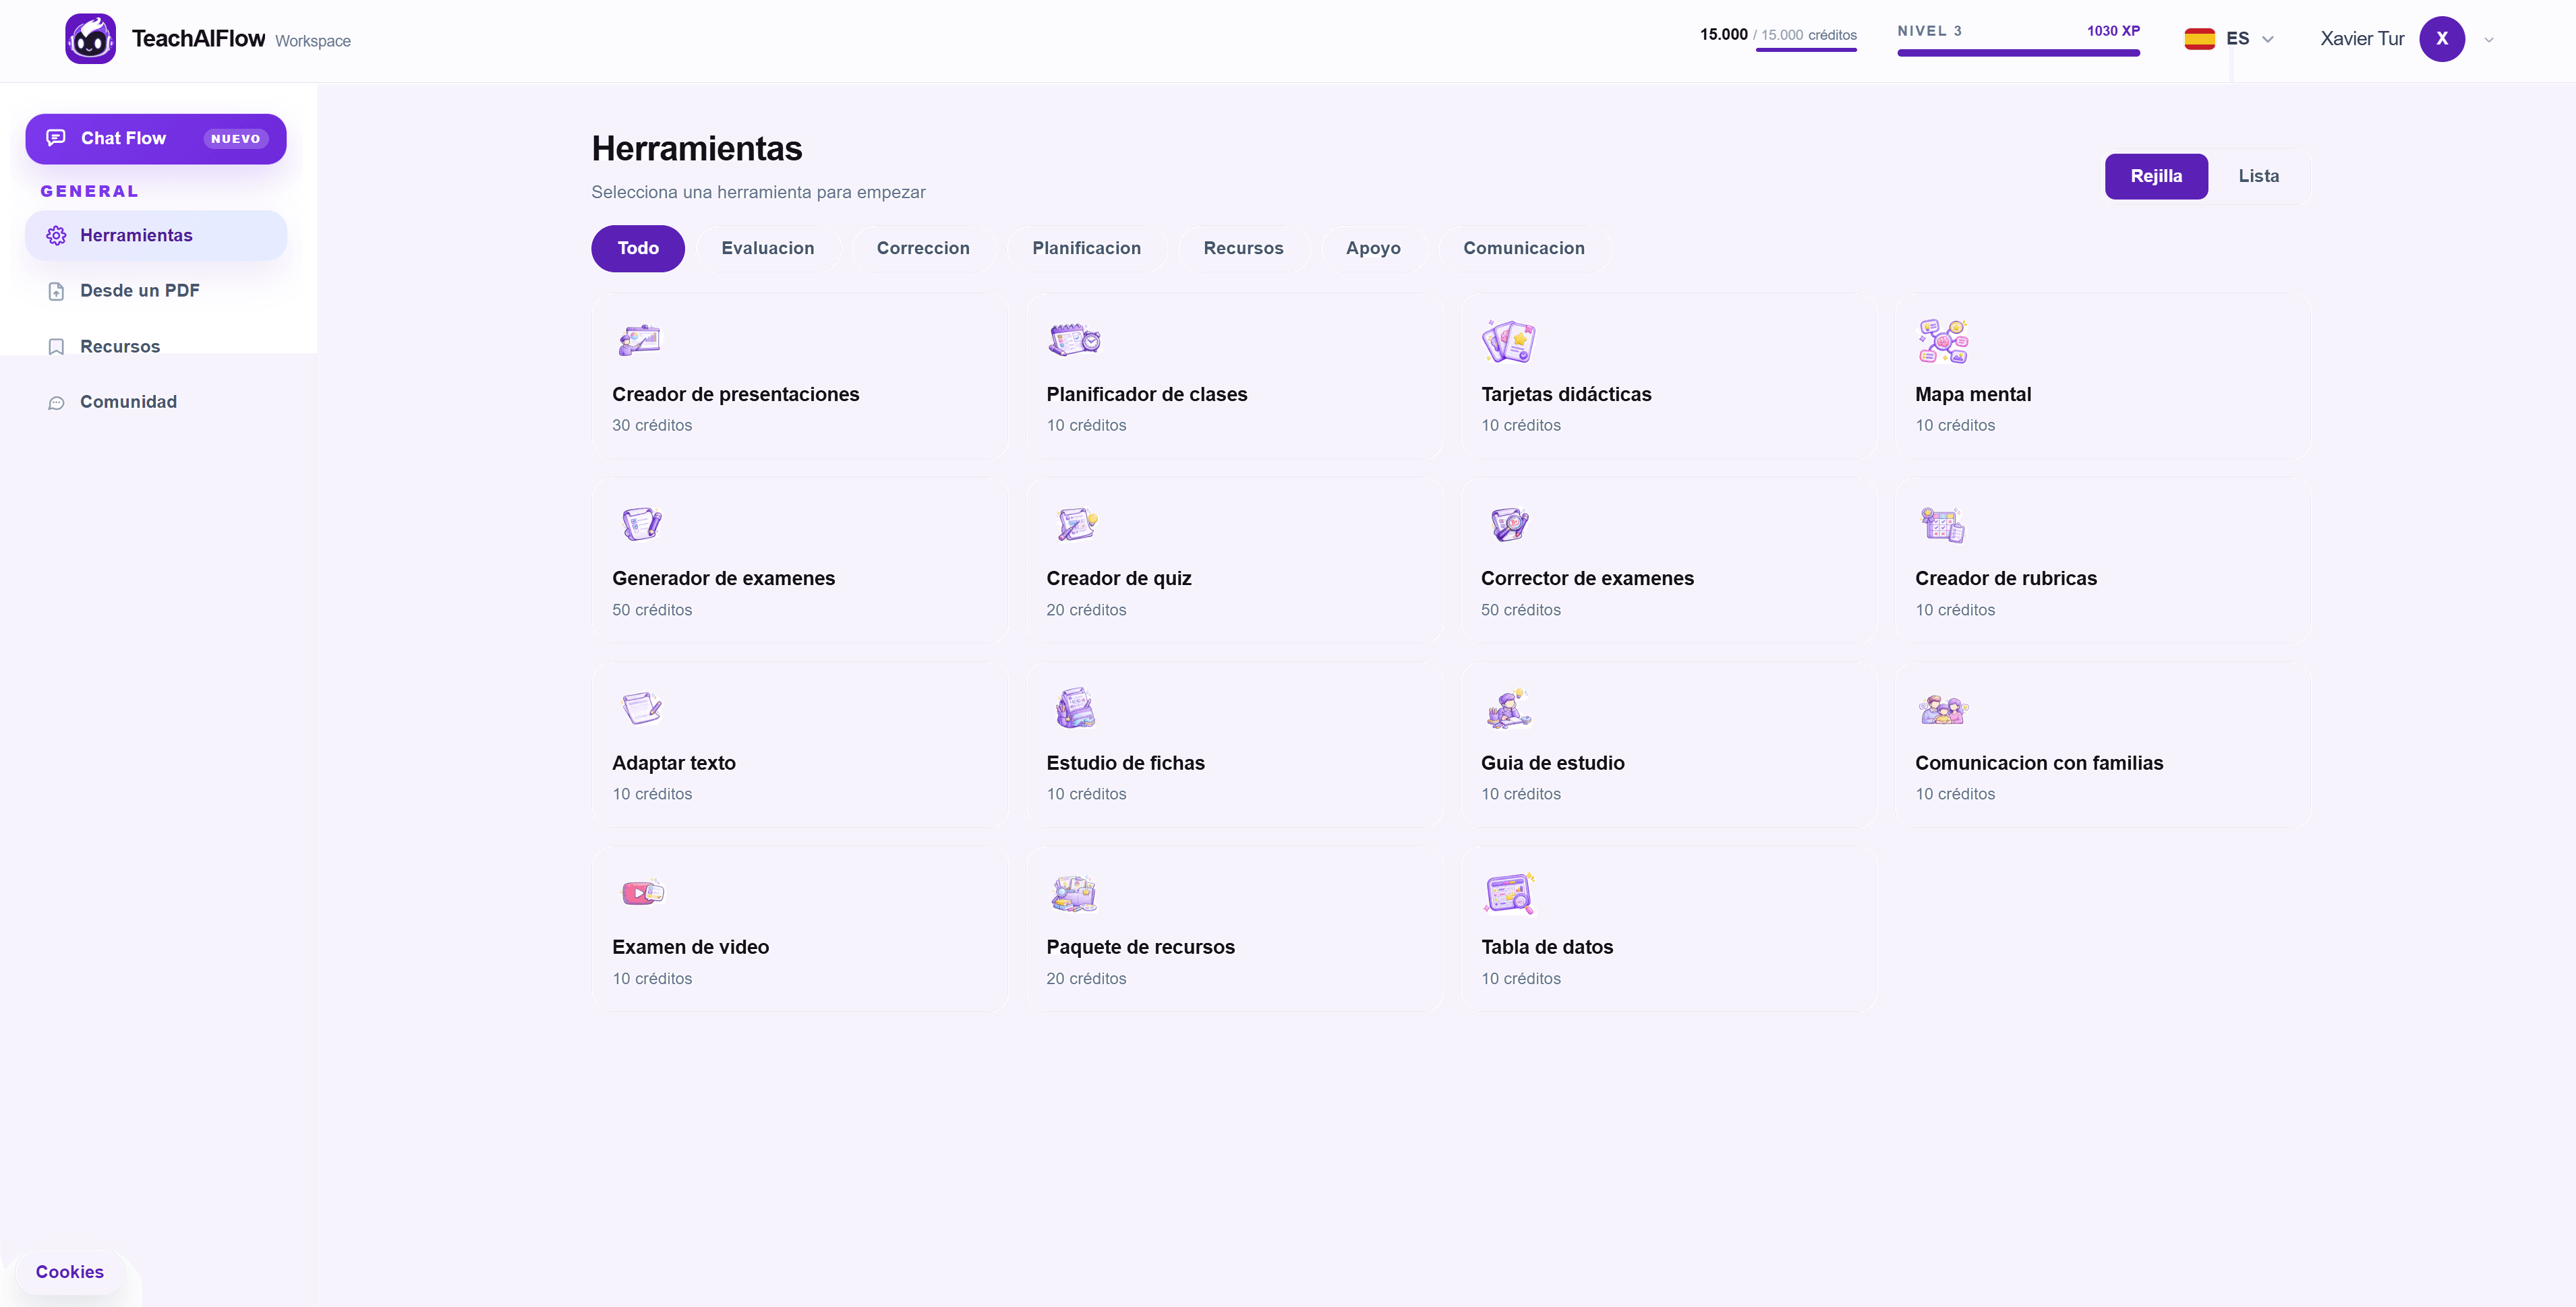The image size is (2576, 1307).
Task: Open the Creador de presentaciones tool icon
Action: tap(640, 341)
